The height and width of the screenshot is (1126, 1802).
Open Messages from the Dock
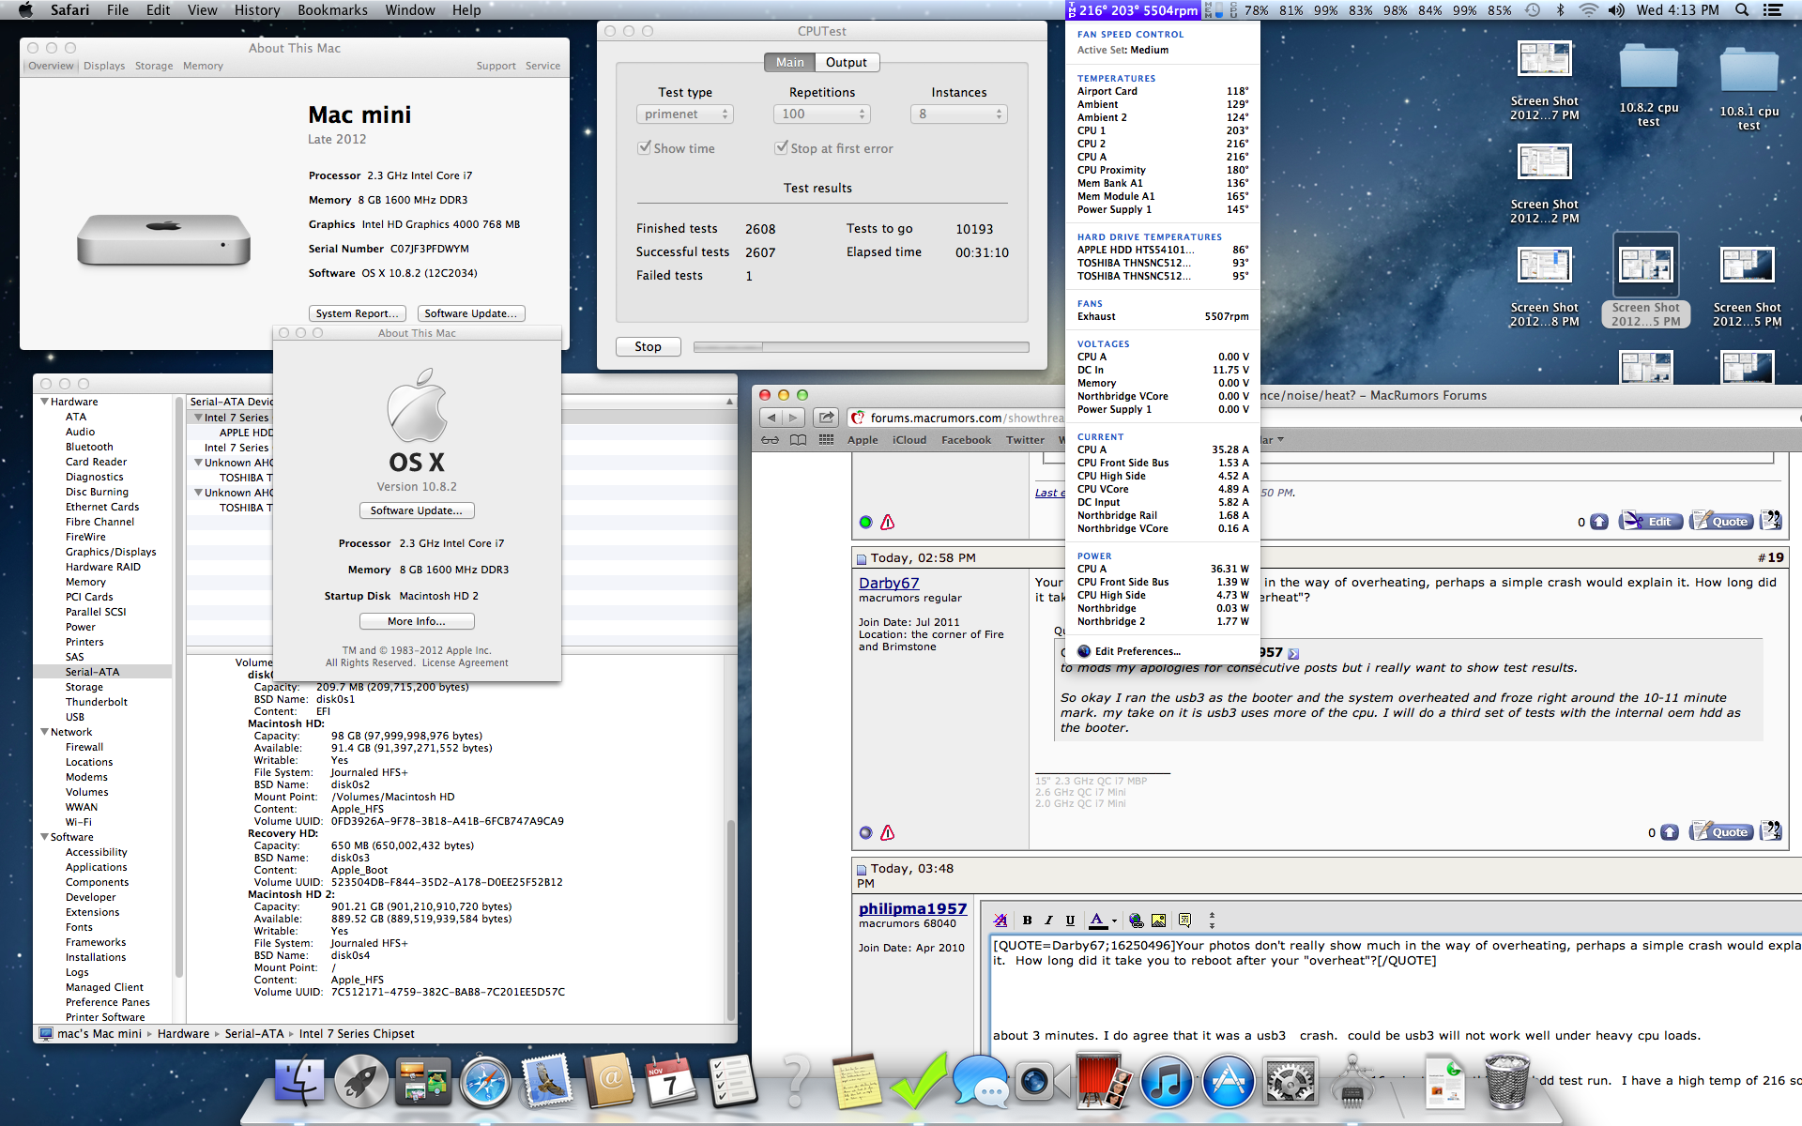981,1081
